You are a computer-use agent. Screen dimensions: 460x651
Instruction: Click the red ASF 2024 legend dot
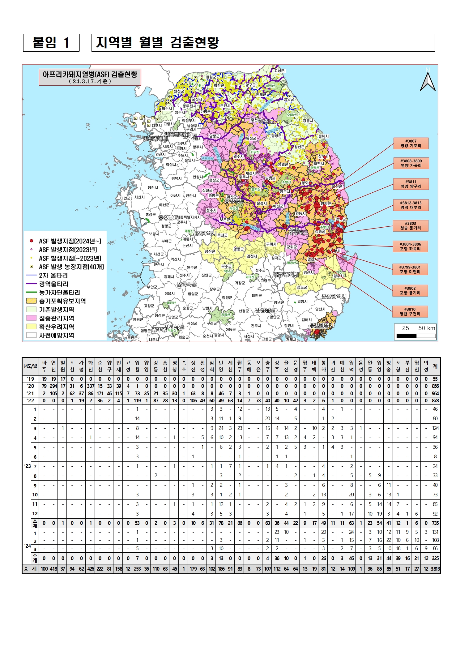pos(31,241)
